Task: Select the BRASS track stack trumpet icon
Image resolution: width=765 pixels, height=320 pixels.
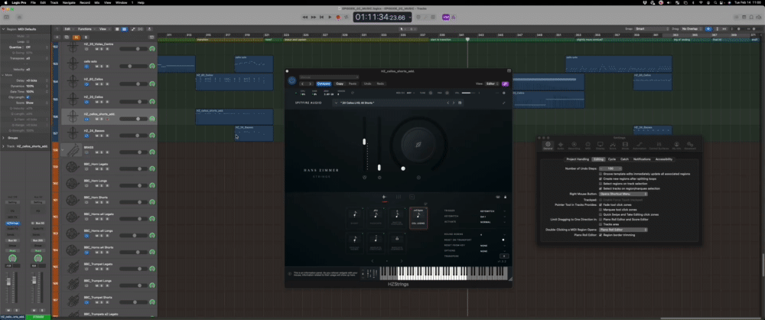Action: click(73, 150)
